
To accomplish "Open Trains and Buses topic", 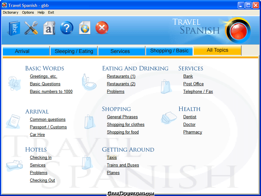I will point(123,165).
